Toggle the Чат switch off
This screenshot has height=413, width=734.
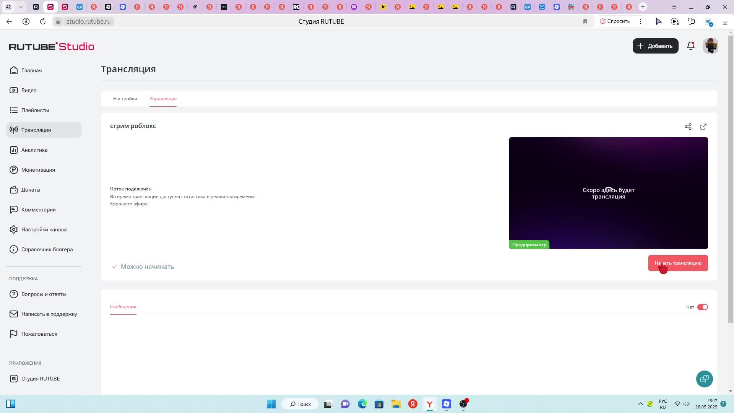pyautogui.click(x=702, y=307)
